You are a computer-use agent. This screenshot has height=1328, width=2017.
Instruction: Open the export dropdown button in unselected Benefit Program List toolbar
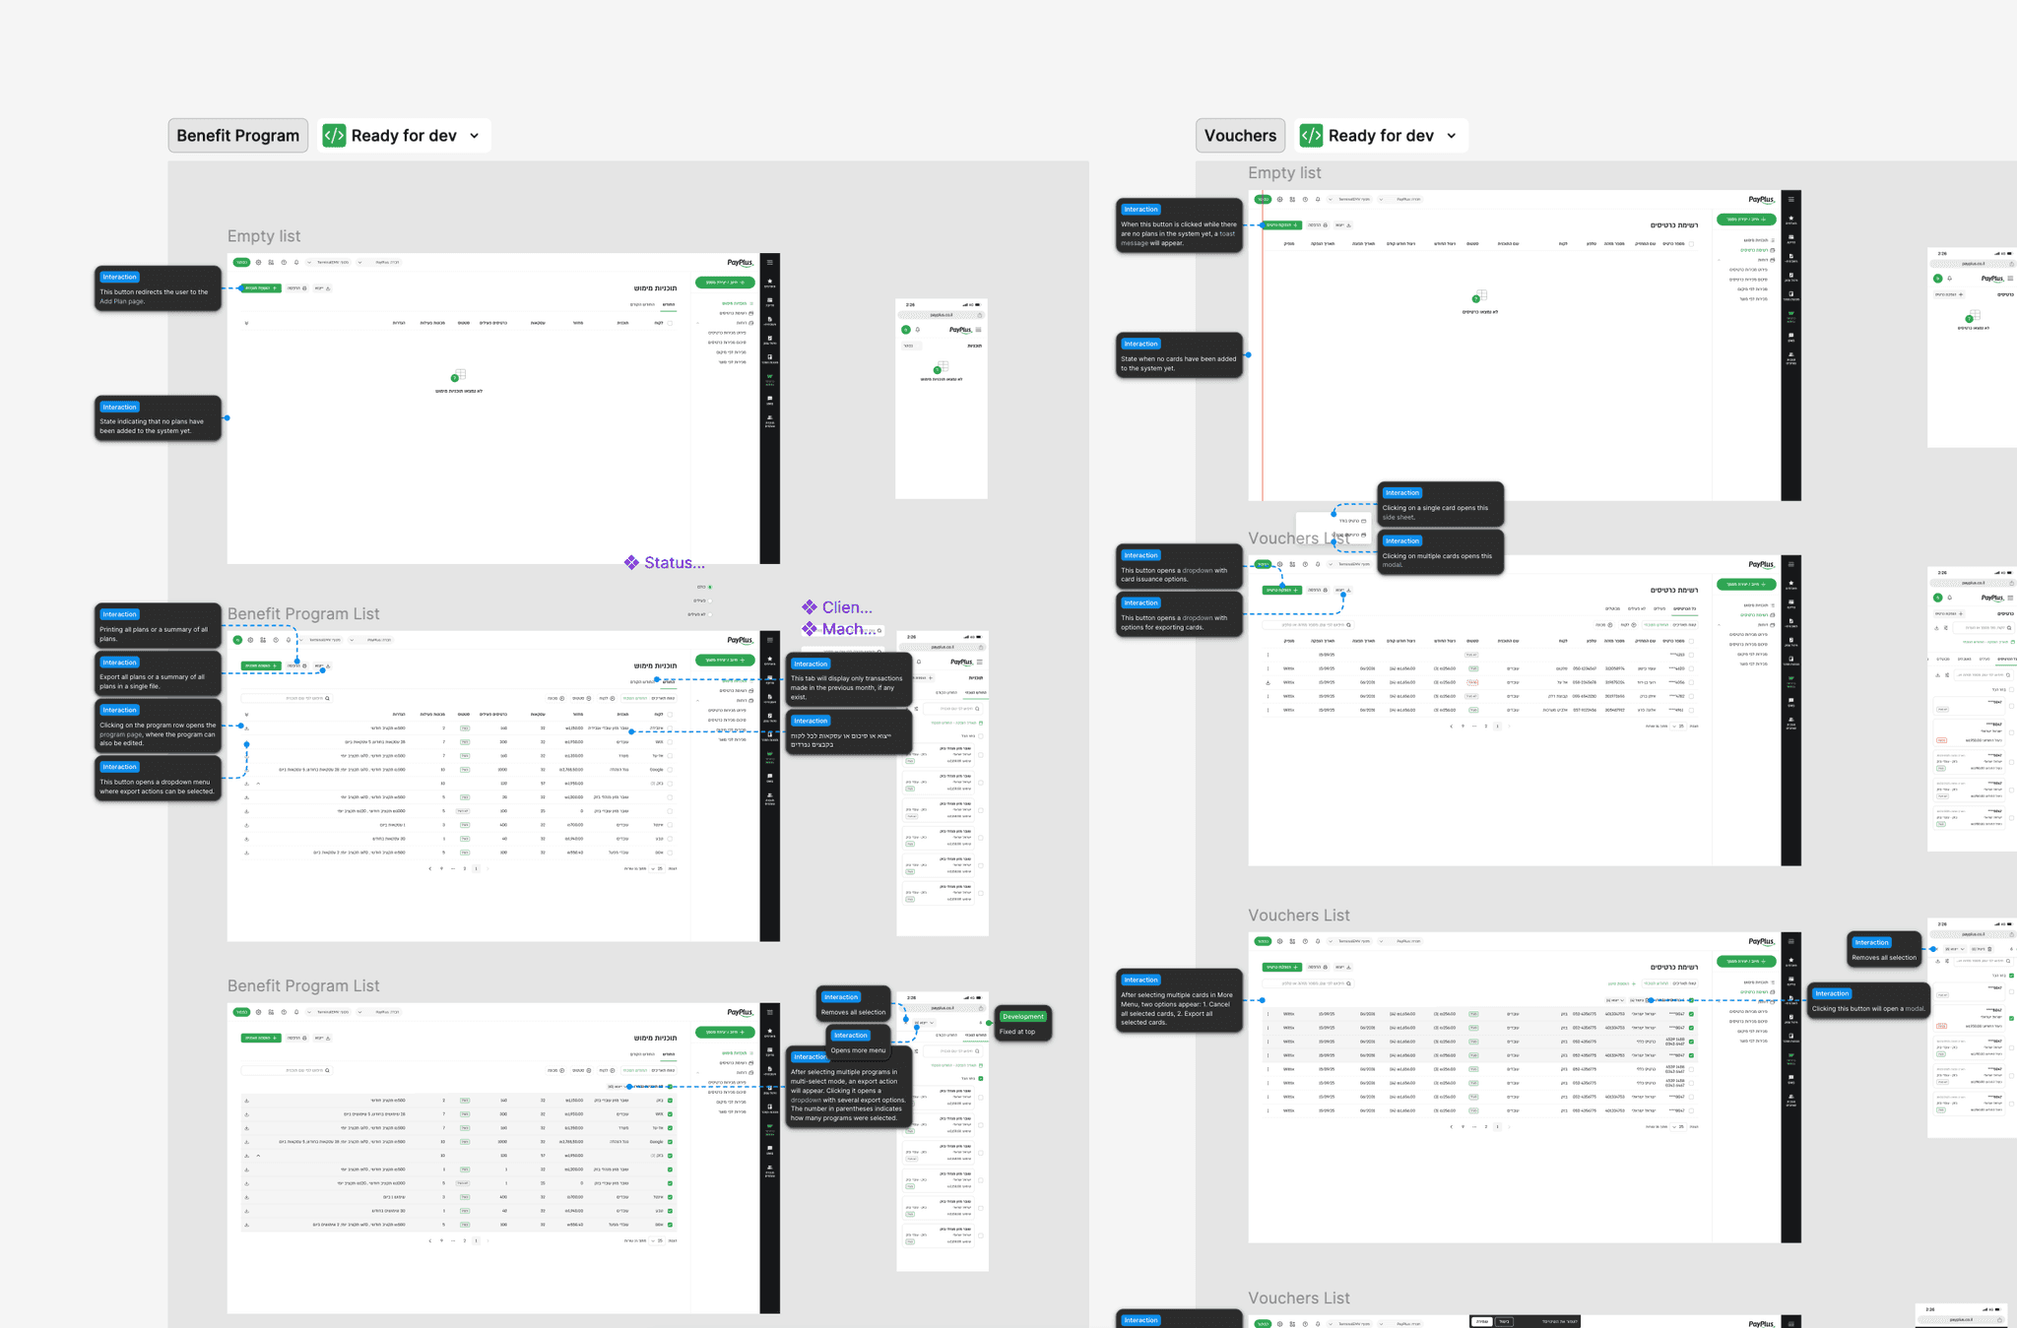click(321, 665)
